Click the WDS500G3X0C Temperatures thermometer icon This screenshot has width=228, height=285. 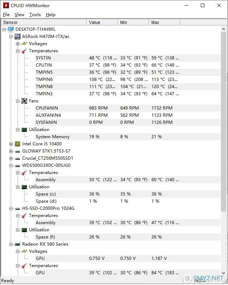coord(24,173)
